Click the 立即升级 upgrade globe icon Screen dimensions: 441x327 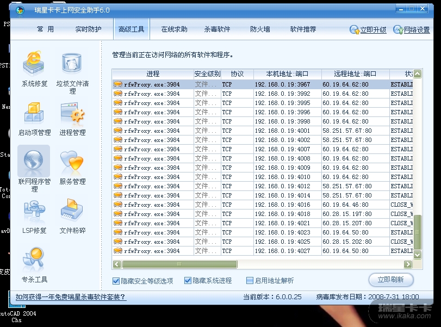coord(355,29)
